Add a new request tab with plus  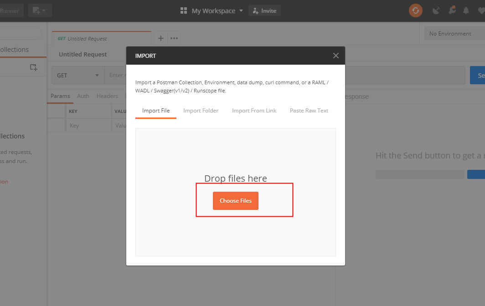tap(161, 38)
